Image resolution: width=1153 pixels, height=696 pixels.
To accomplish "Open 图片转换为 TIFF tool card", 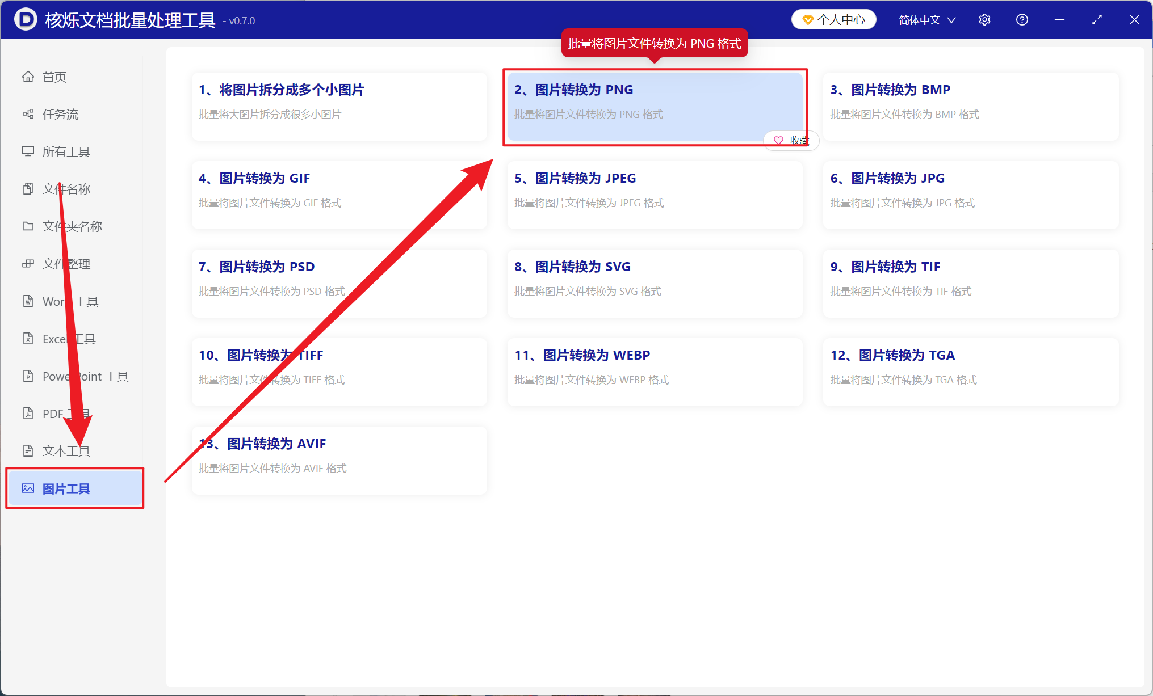I will click(339, 372).
